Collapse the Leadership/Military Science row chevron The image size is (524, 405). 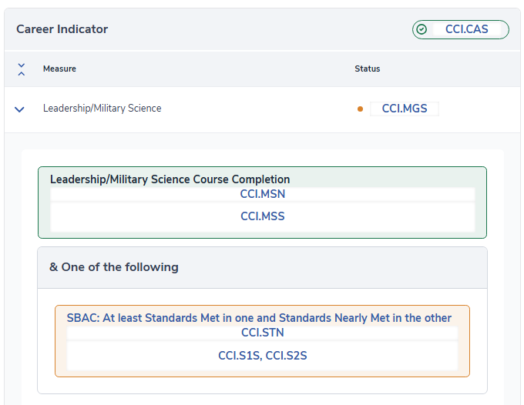pyautogui.click(x=20, y=109)
